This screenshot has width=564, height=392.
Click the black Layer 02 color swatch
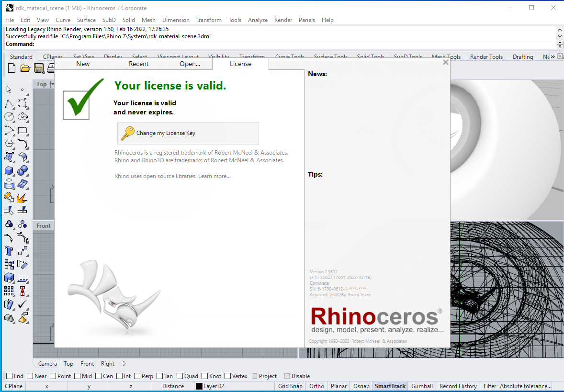pos(199,386)
